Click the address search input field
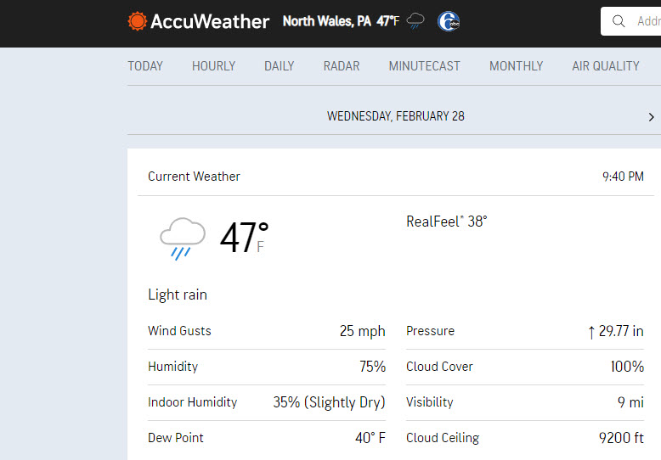Image resolution: width=661 pixels, height=460 pixels. (630, 21)
